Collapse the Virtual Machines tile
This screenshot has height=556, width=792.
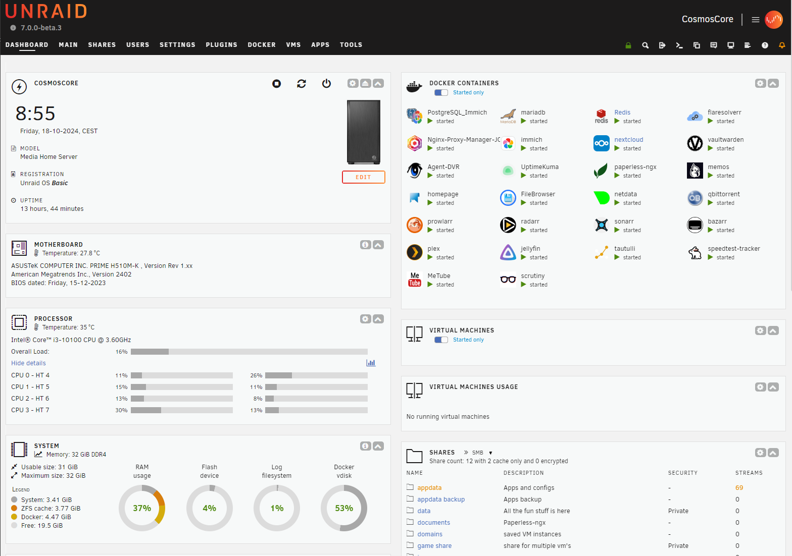tap(773, 330)
